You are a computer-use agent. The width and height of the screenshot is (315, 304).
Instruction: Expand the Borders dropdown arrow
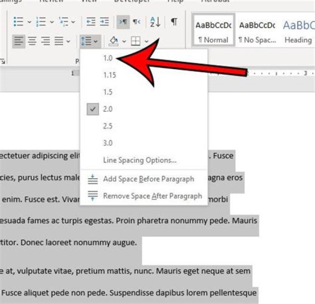point(147,42)
